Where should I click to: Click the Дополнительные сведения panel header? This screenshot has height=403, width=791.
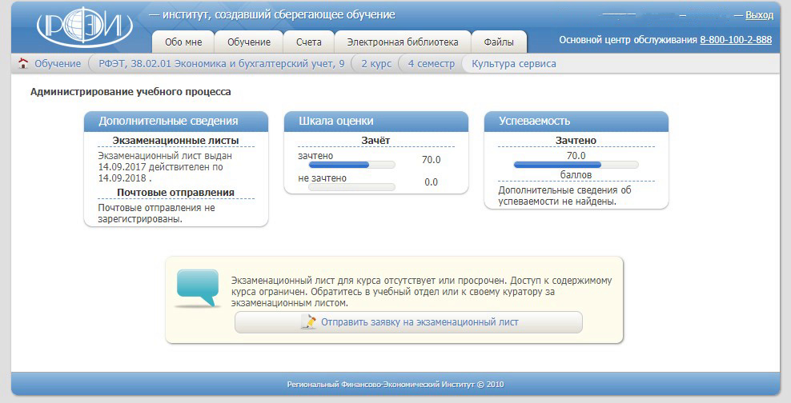[175, 121]
